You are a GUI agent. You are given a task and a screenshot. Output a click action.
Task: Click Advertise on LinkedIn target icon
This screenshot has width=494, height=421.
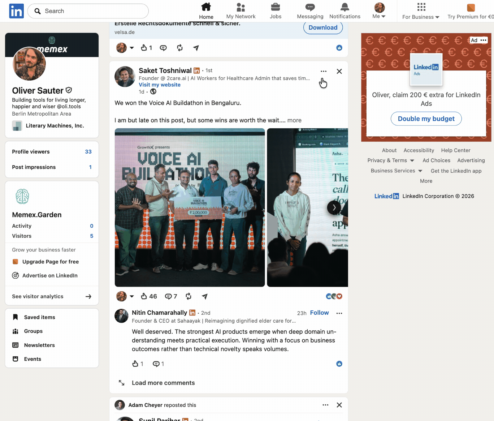click(x=16, y=275)
